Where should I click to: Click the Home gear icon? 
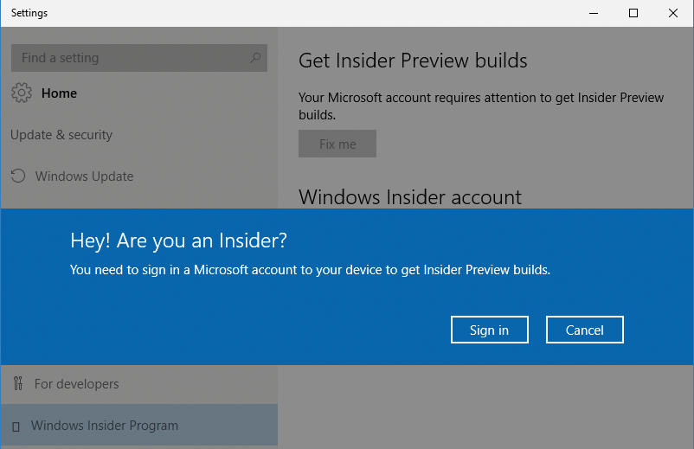coord(22,93)
